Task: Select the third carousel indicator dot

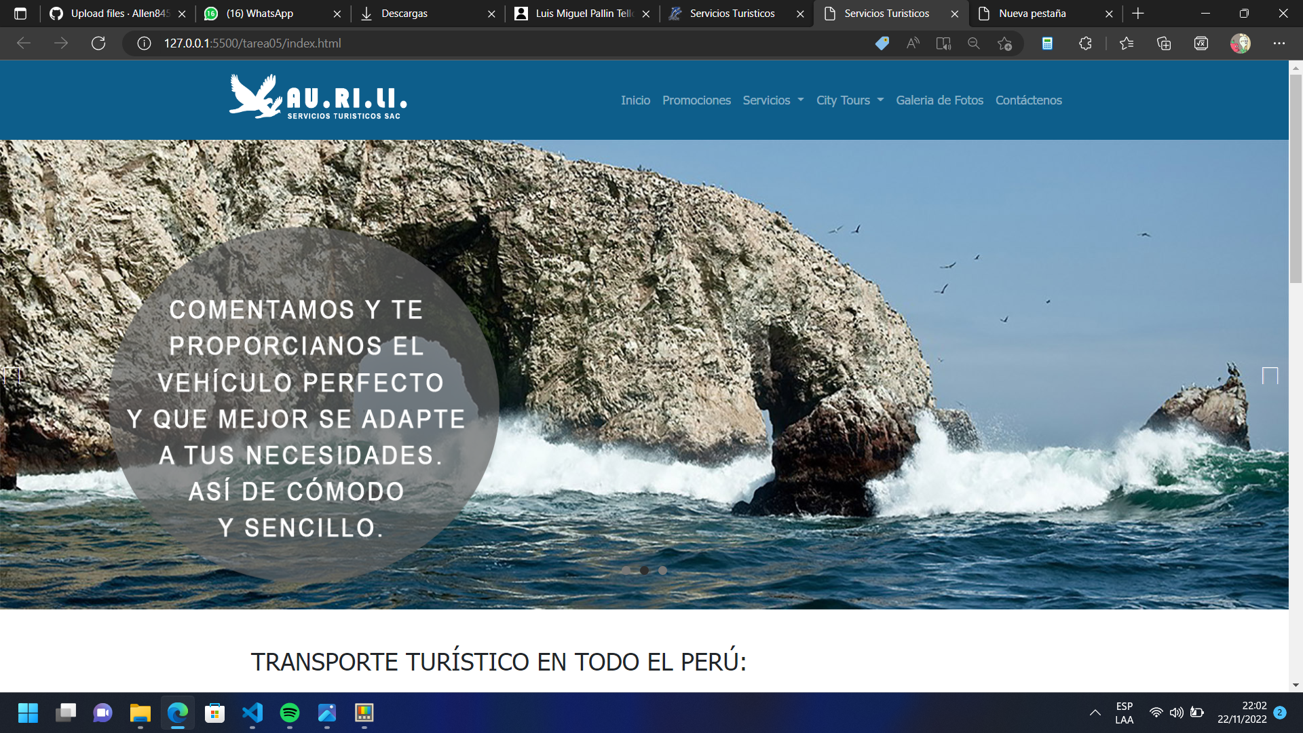Action: coord(662,571)
